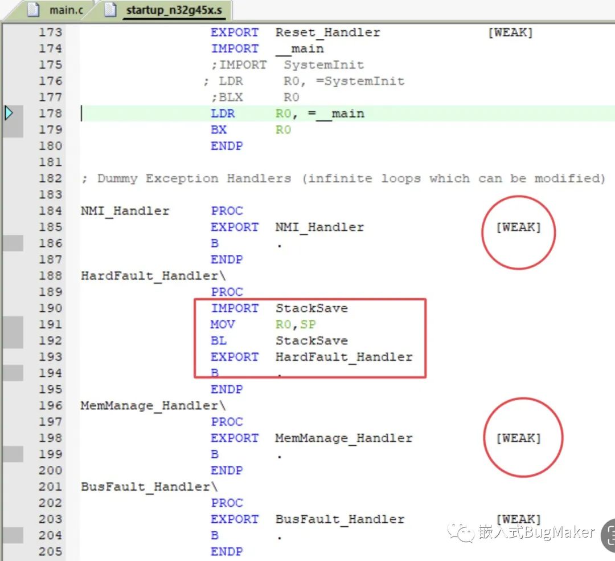Click [WEAK] on the MemManage_Handler line
615x561 pixels.
pos(519,438)
